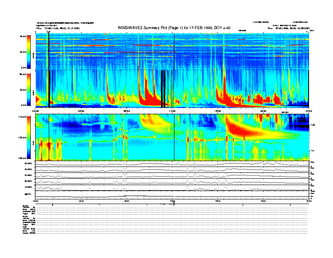Screen dimensions: 333x258
Task: Click the 60.00 value on RAD1 scale
Action: tap(23, 74)
